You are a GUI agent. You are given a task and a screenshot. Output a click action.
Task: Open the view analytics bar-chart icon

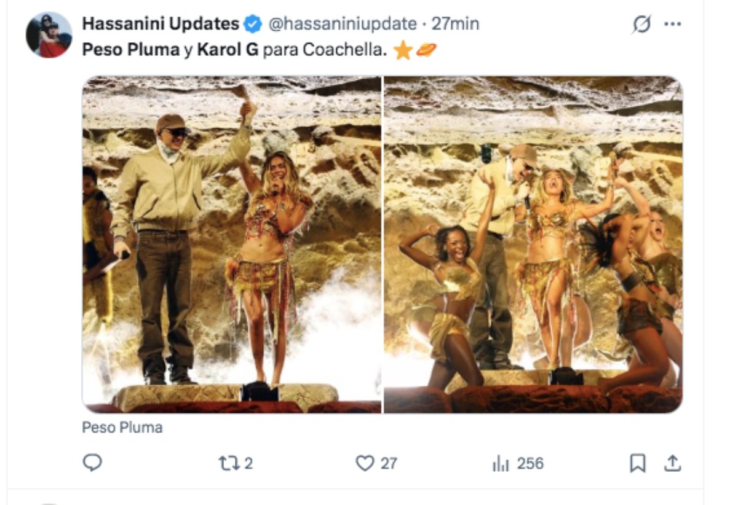501,463
